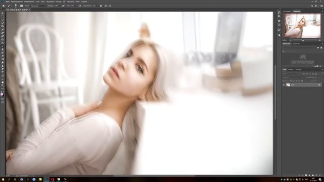The image size is (324, 182).
Task: Open the tool preset picker arrow
Action: [x=12, y=6]
